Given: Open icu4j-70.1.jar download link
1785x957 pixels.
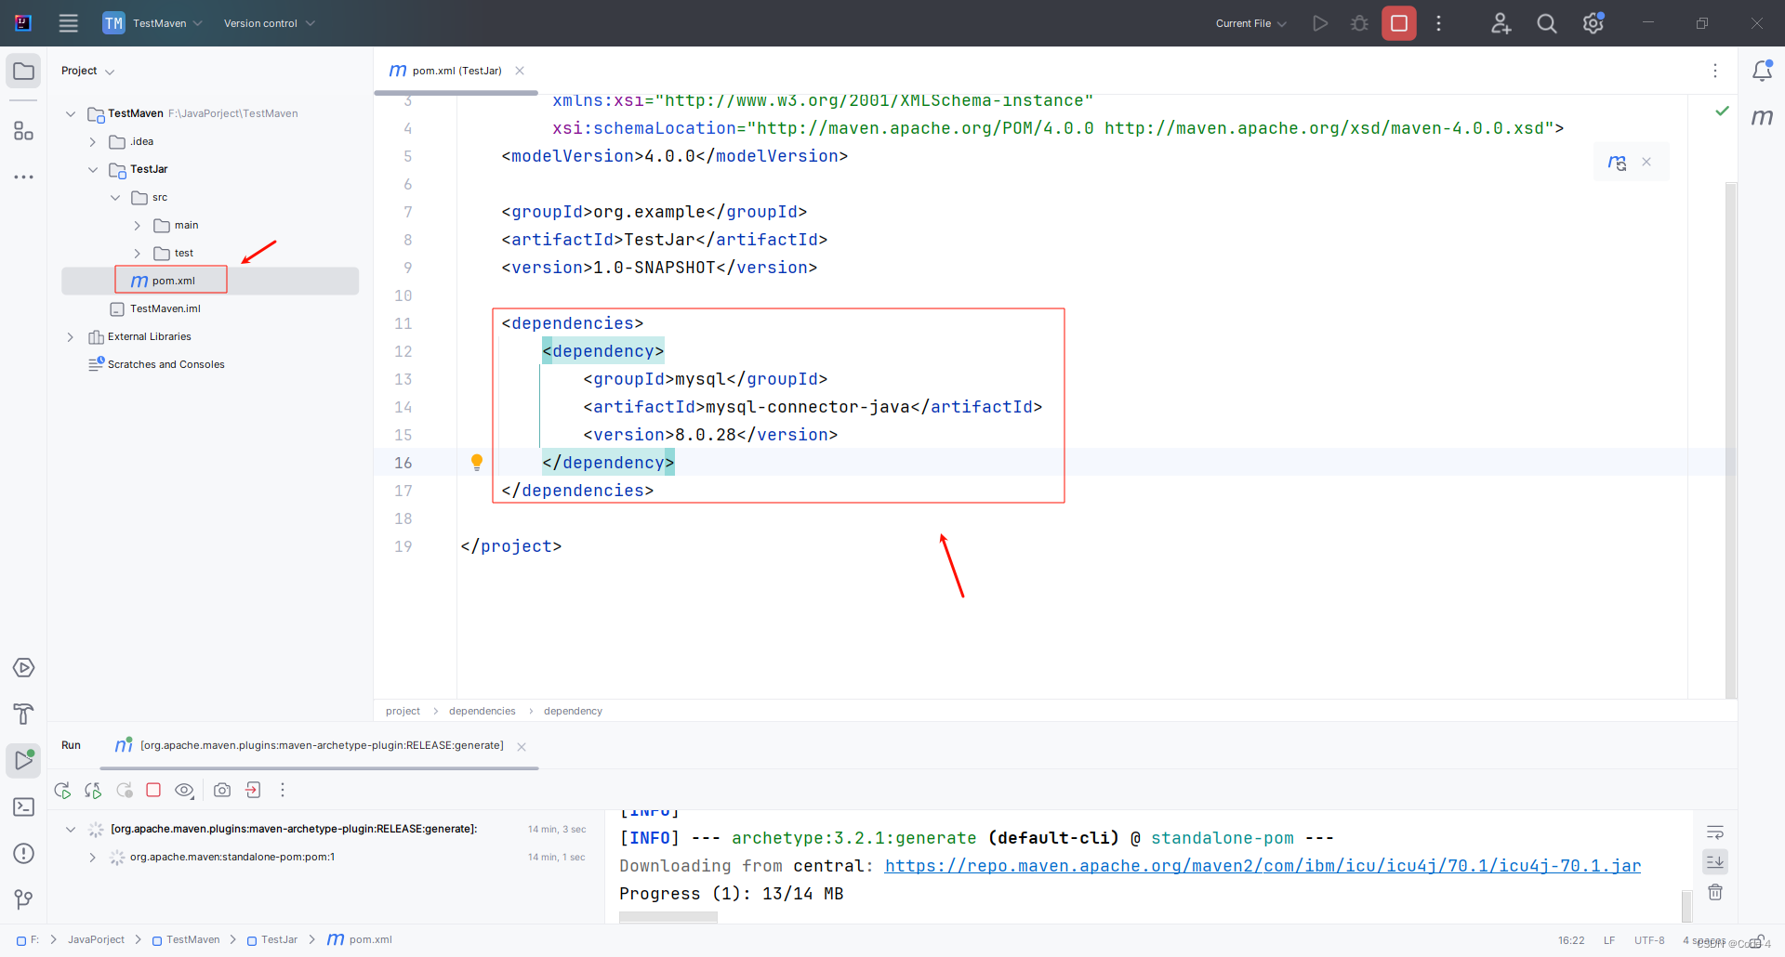Looking at the screenshot, I should coord(1263,866).
